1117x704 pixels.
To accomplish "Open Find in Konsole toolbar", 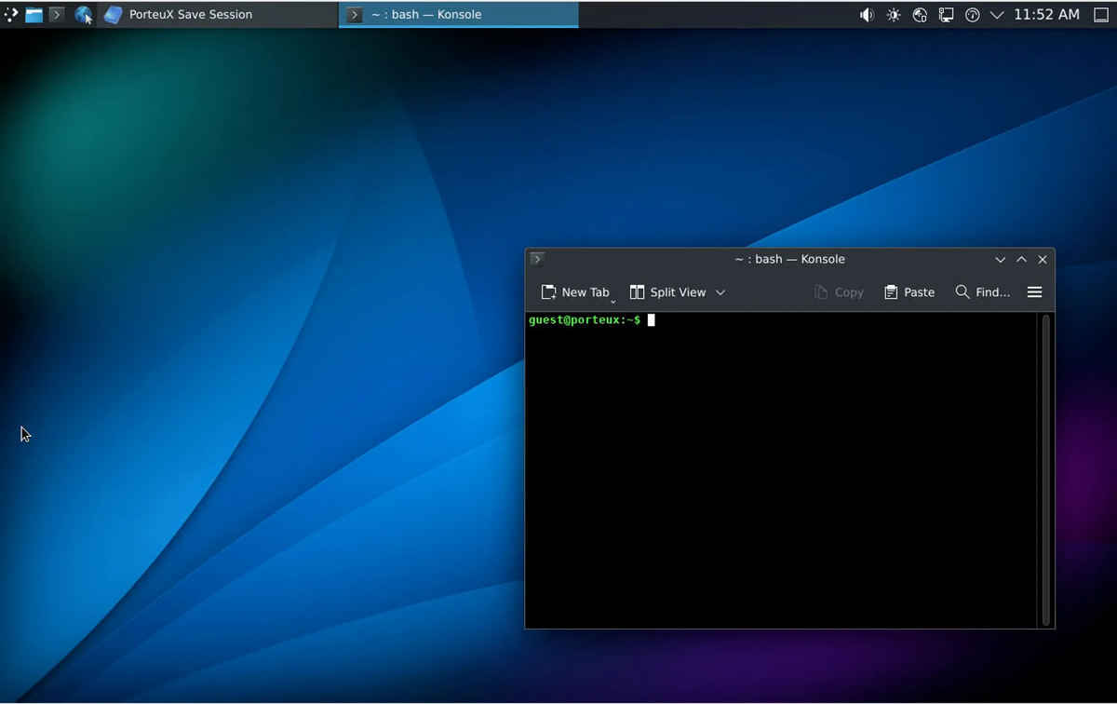I will point(982,292).
